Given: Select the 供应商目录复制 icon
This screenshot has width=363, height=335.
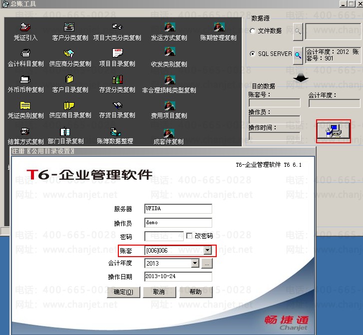Looking at the screenshot, I should tap(69, 105).
